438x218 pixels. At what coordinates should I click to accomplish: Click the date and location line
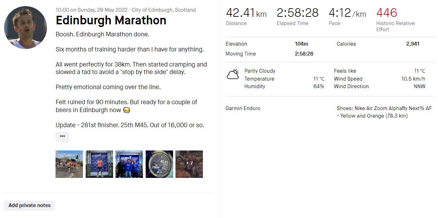[x=126, y=10]
